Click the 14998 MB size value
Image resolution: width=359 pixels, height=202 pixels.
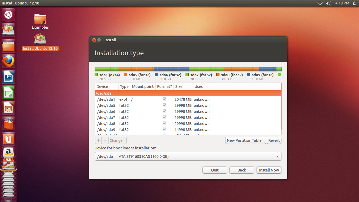point(183,130)
